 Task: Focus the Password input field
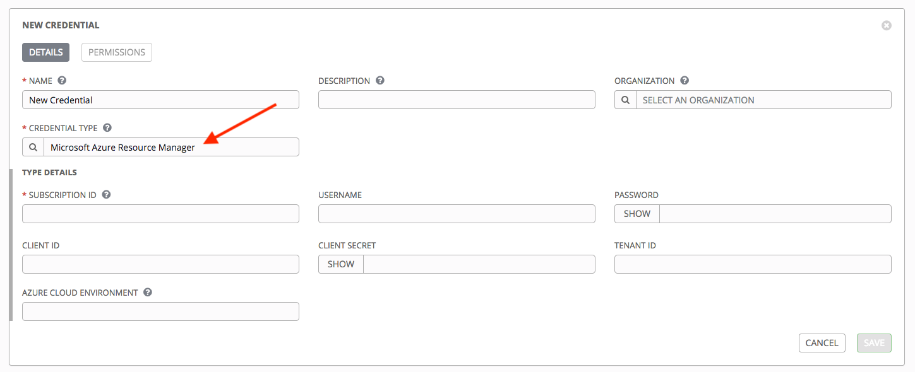pyautogui.click(x=775, y=214)
